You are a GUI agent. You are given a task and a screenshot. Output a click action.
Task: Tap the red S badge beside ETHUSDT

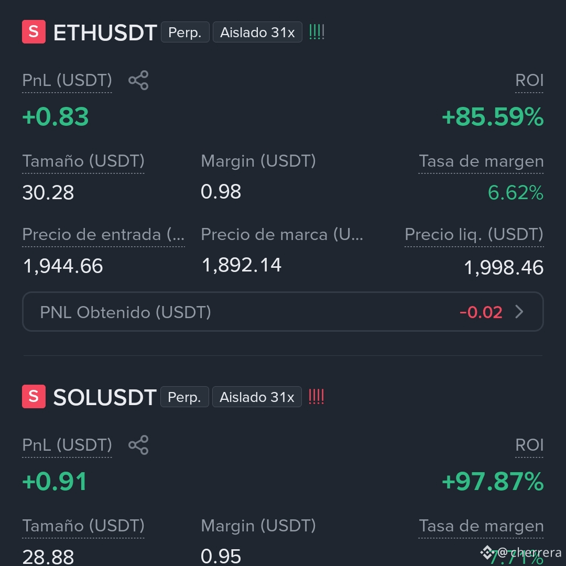(34, 32)
